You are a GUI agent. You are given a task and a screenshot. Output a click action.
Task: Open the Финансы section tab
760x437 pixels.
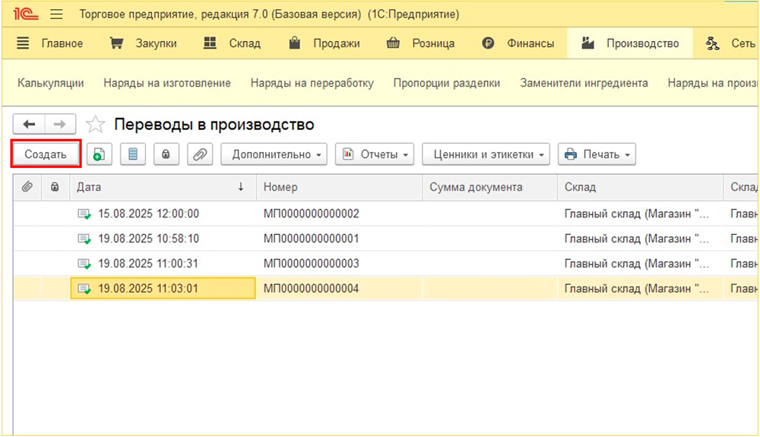pos(519,43)
